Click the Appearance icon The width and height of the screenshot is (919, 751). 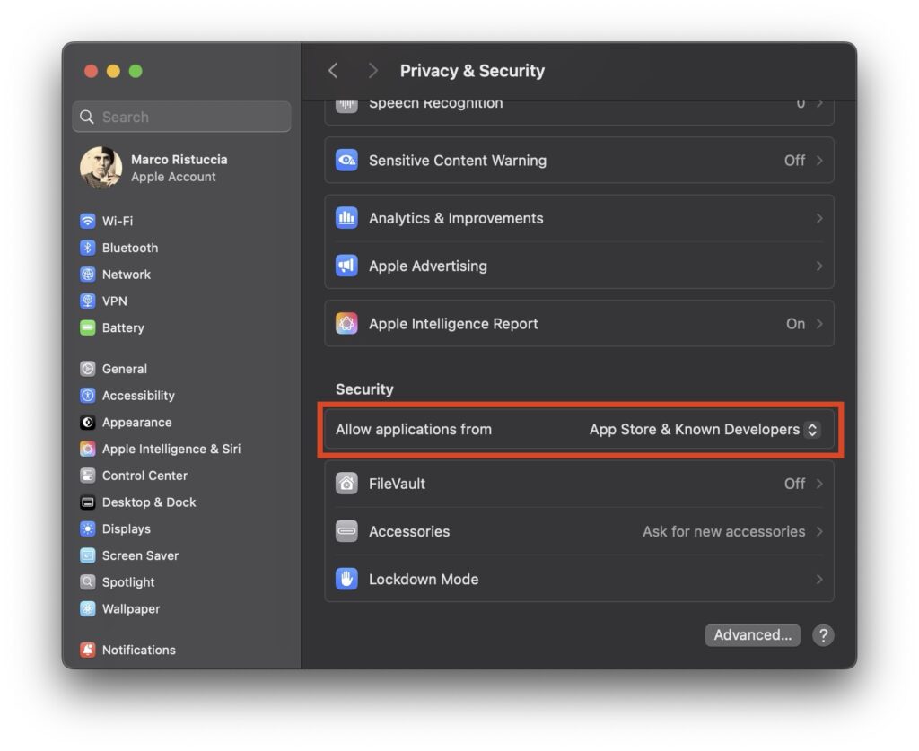(87, 423)
